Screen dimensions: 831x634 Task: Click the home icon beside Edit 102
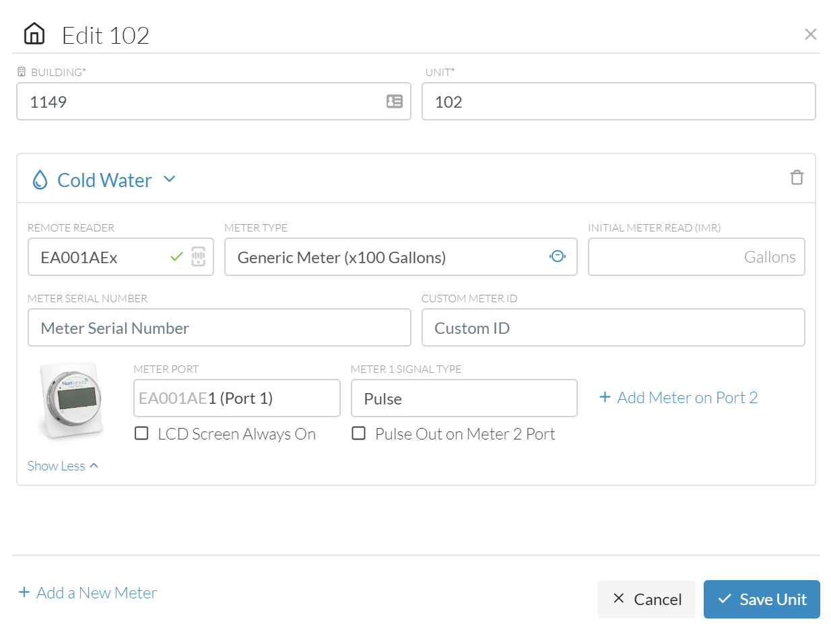(x=34, y=34)
